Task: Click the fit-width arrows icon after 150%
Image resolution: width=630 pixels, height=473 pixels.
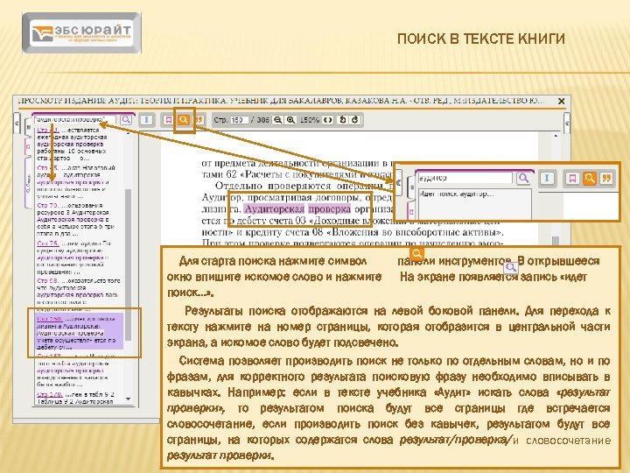Action: (x=328, y=119)
